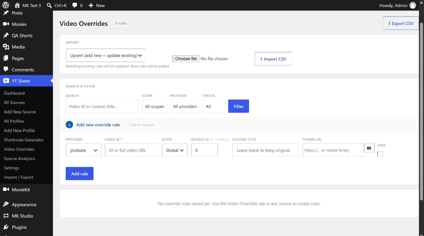Open the MK Test 3 home icon

tap(17, 5)
